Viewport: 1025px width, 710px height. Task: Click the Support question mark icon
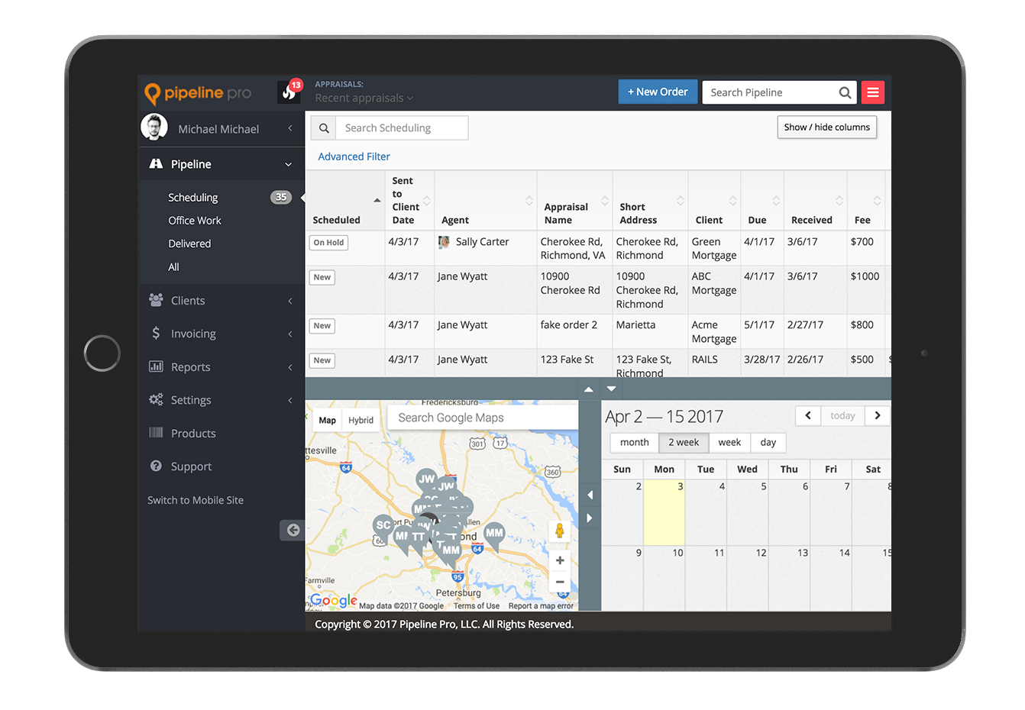tap(156, 466)
